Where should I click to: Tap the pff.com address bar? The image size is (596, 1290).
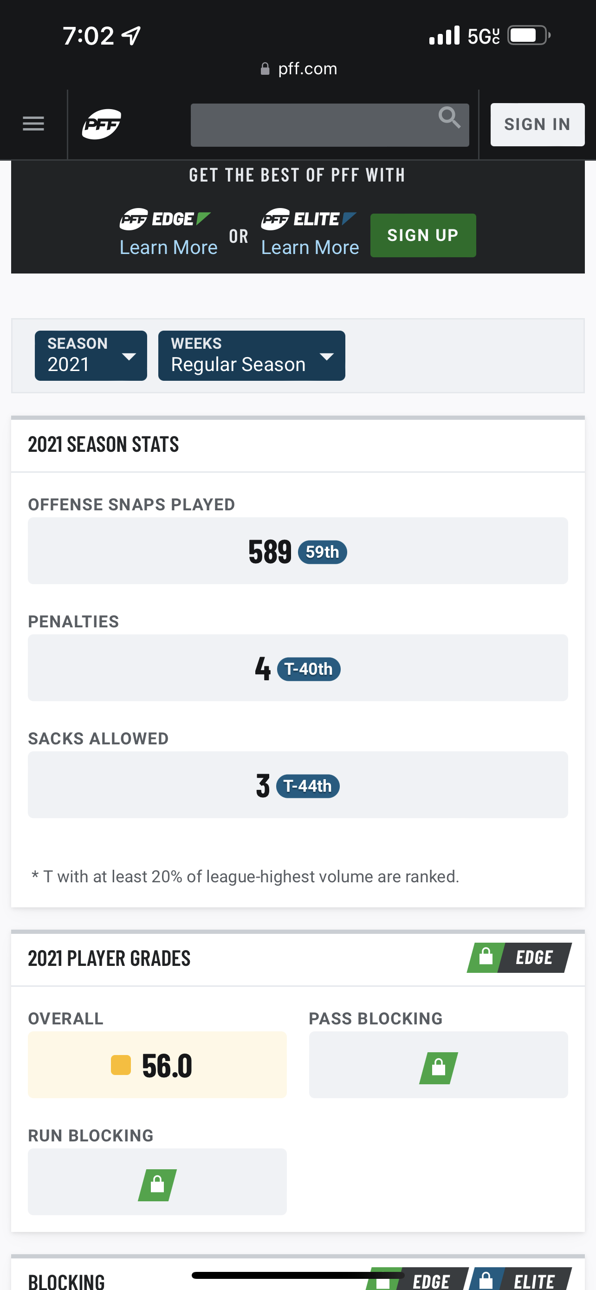(x=298, y=69)
